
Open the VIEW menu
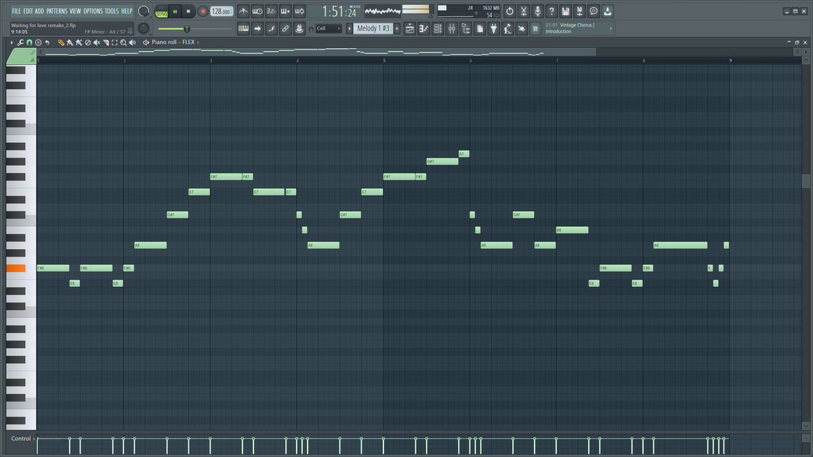[x=75, y=12]
